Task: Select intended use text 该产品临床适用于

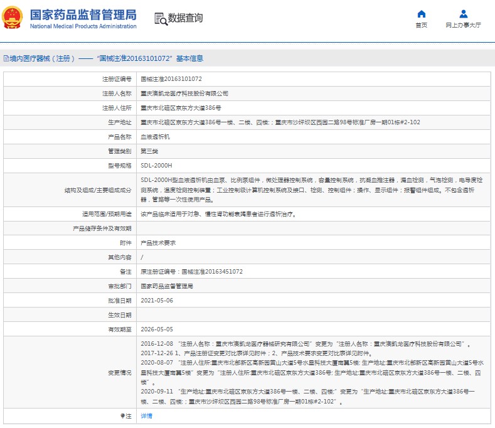Action: 218,214
